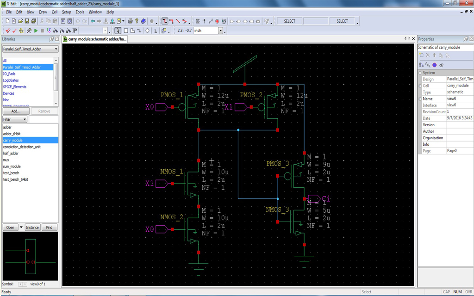This screenshot has height=296, width=474.
Task: Toggle pin on Libraries panel
Action: point(51,39)
